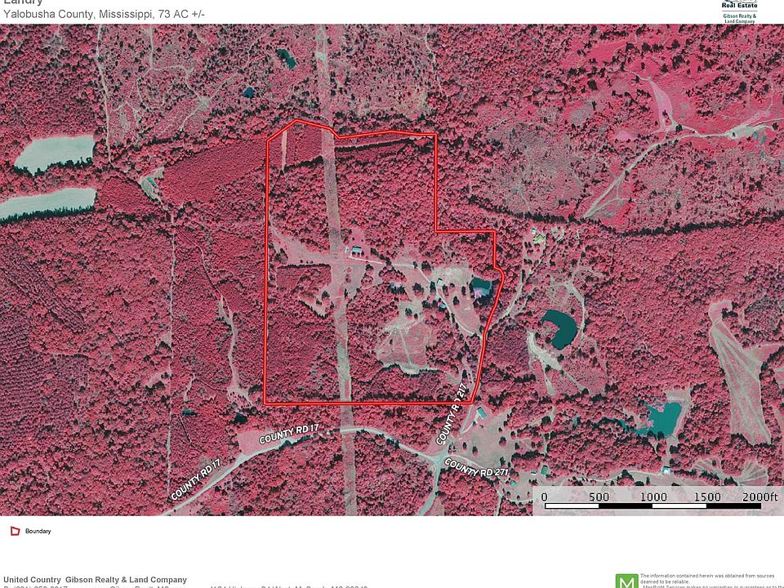Click the building in the center of the parcel
Image resolution: width=784 pixels, height=588 pixels.
[356, 251]
